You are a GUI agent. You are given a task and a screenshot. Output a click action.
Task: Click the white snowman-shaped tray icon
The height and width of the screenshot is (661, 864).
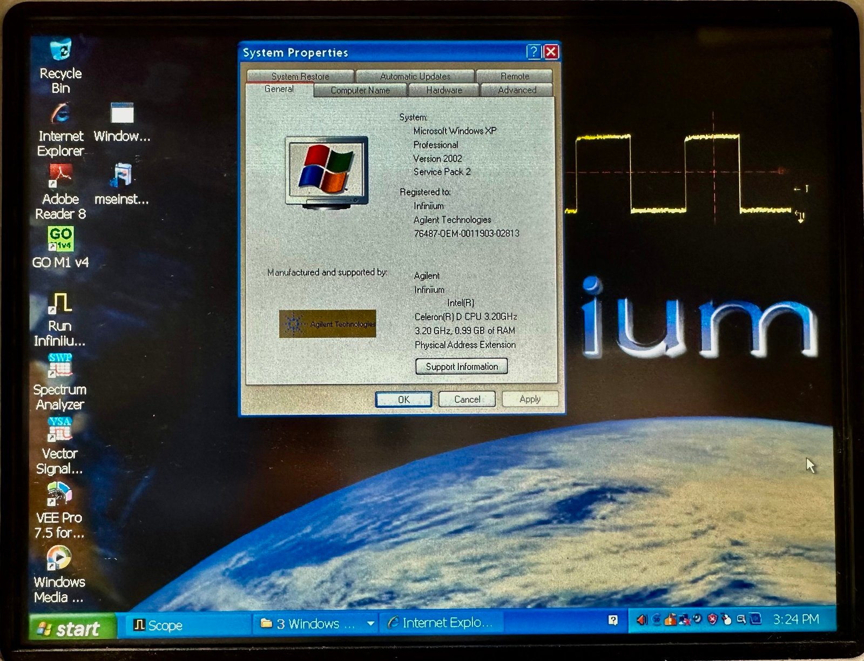[x=727, y=619]
